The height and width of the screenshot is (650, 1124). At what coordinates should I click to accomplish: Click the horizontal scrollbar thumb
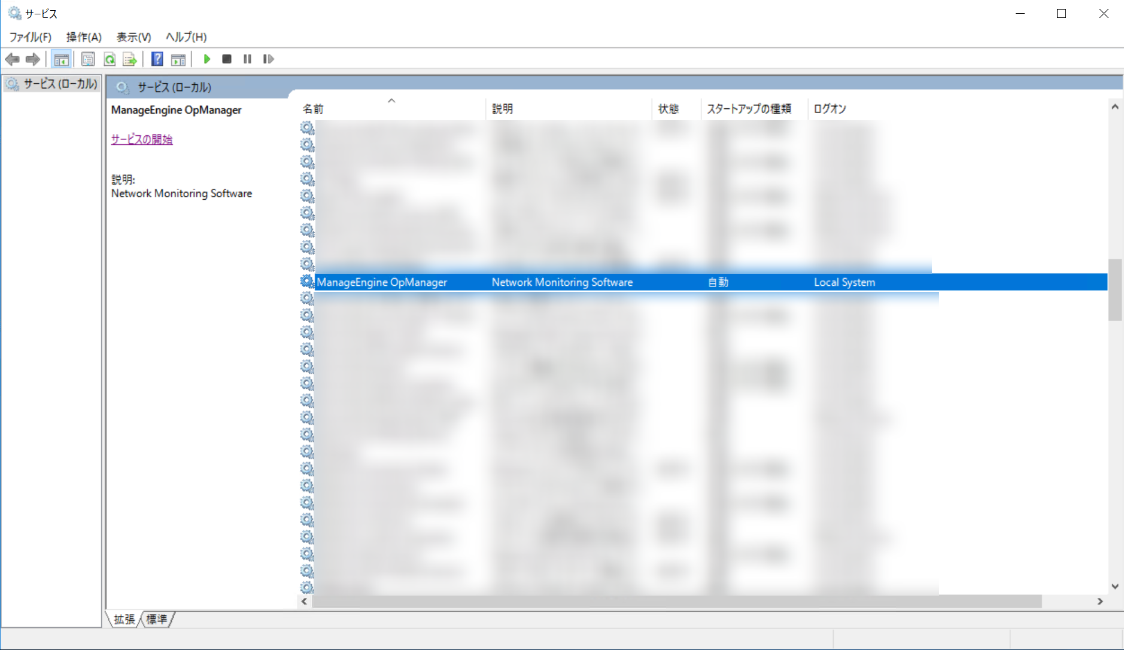click(677, 602)
